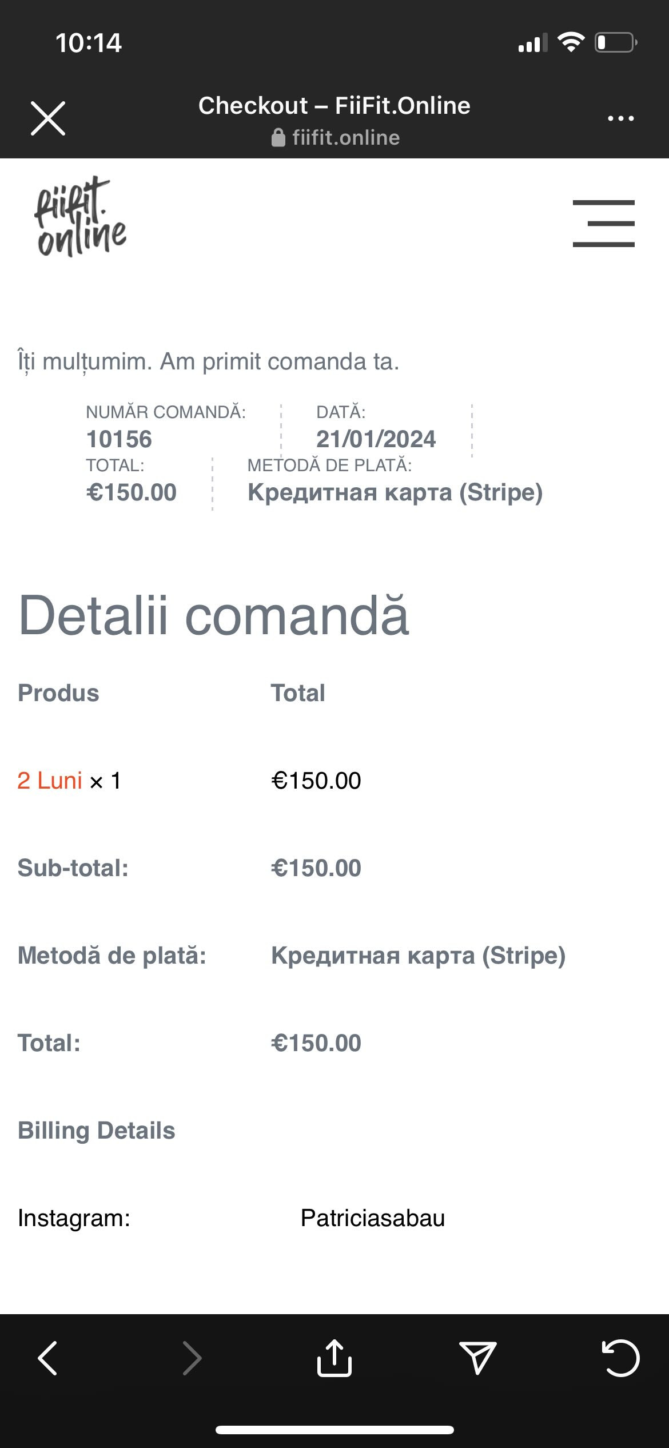
Task: Reload the page with refresh icon
Action: 620,1358
